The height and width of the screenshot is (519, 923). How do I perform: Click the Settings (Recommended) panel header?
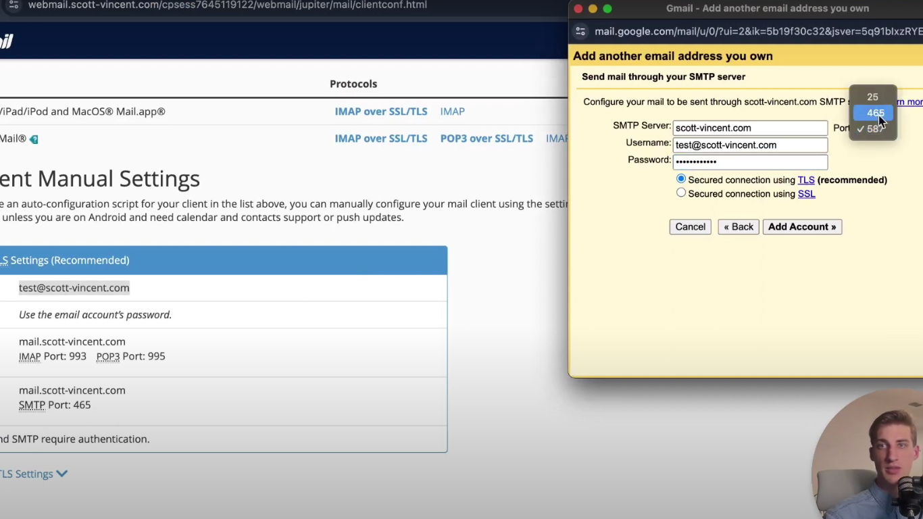coord(224,260)
